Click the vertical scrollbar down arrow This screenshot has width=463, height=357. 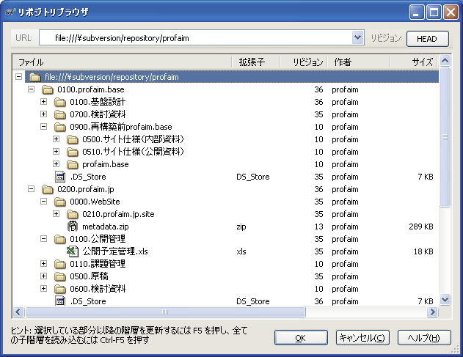(x=445, y=300)
